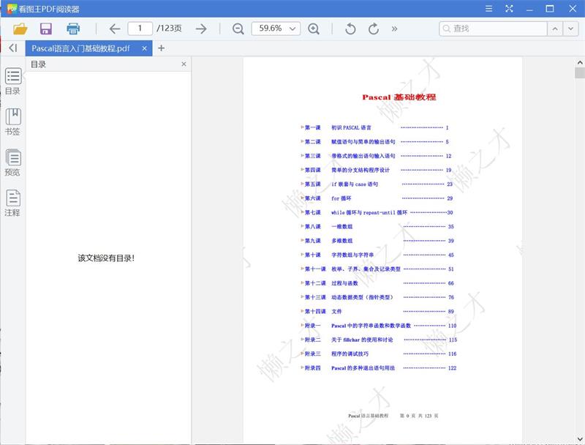Open the 预览 thumbnails panel

tap(13, 162)
